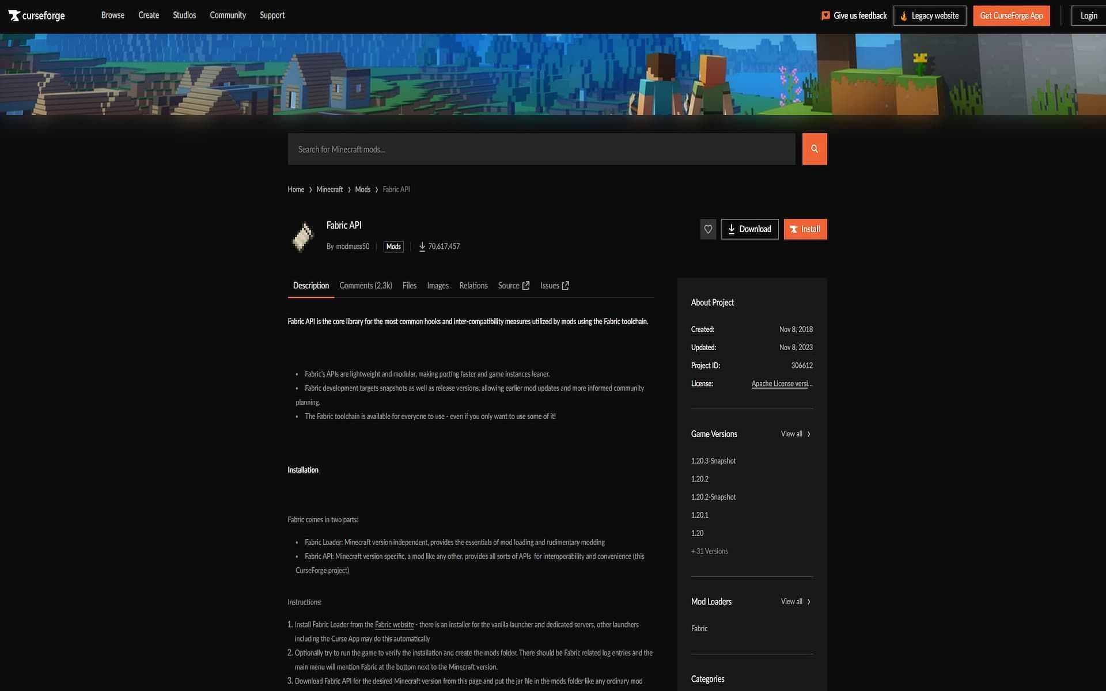Click the favorite heart icon
Viewport: 1106px width, 691px height.
coord(708,229)
